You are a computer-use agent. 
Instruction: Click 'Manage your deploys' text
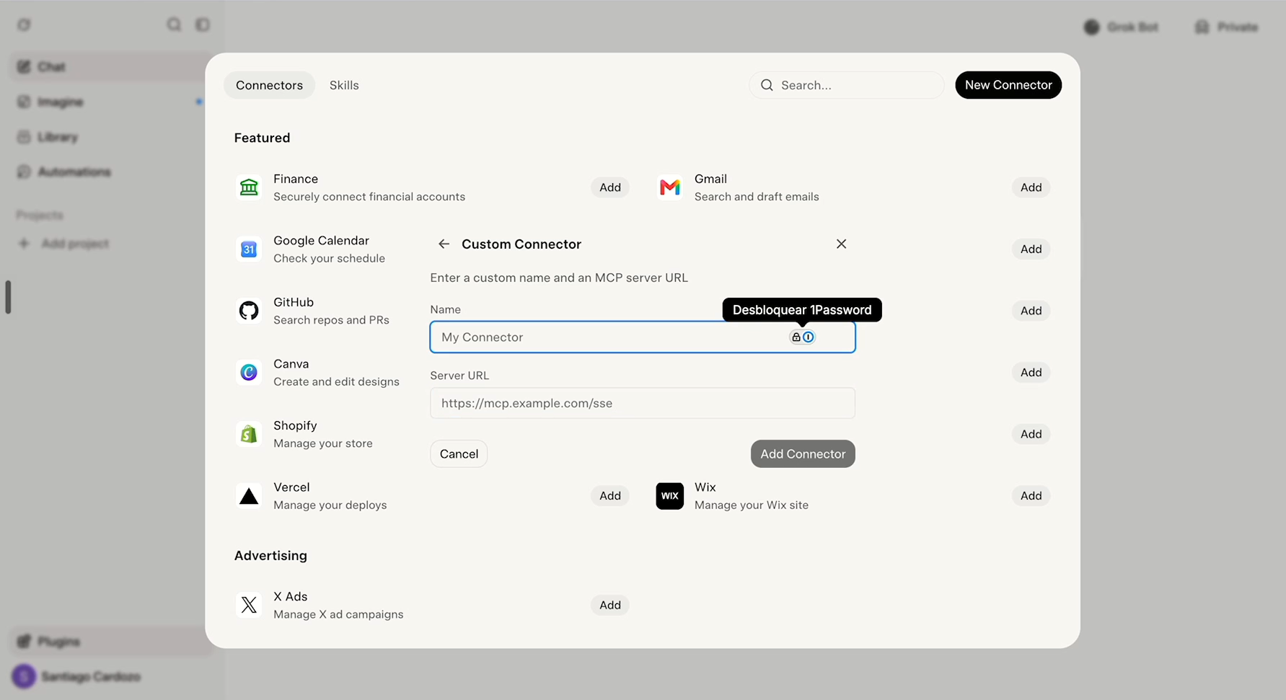click(x=330, y=505)
